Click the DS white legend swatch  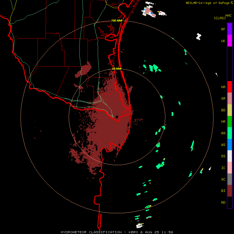click(230, 156)
